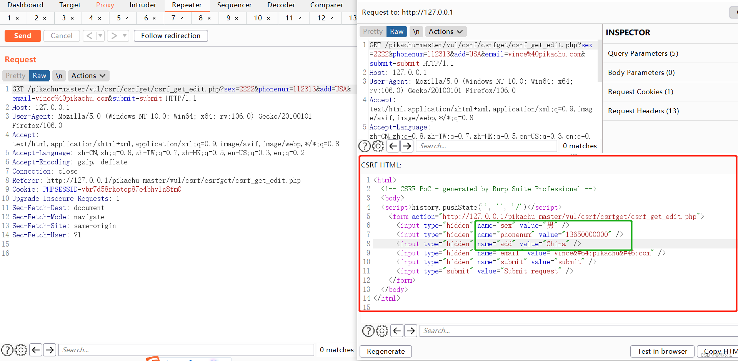The image size is (738, 361).
Task: Close Repeater tab 7
Action: 182,18
